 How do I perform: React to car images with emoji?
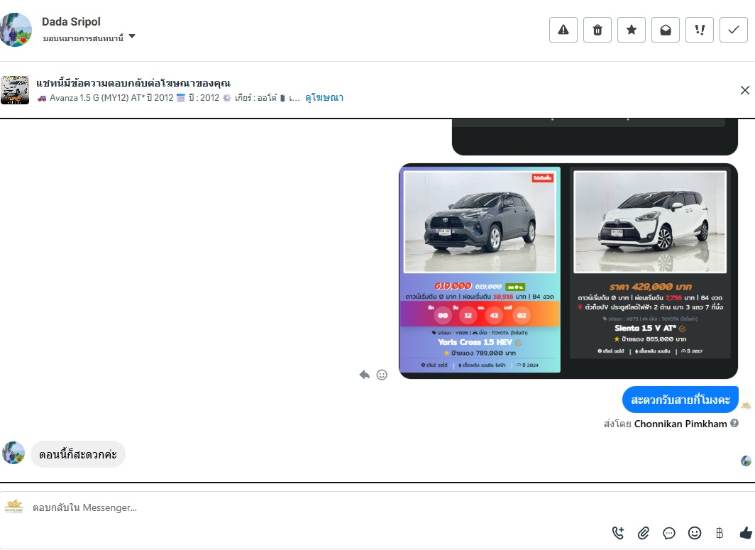[382, 375]
